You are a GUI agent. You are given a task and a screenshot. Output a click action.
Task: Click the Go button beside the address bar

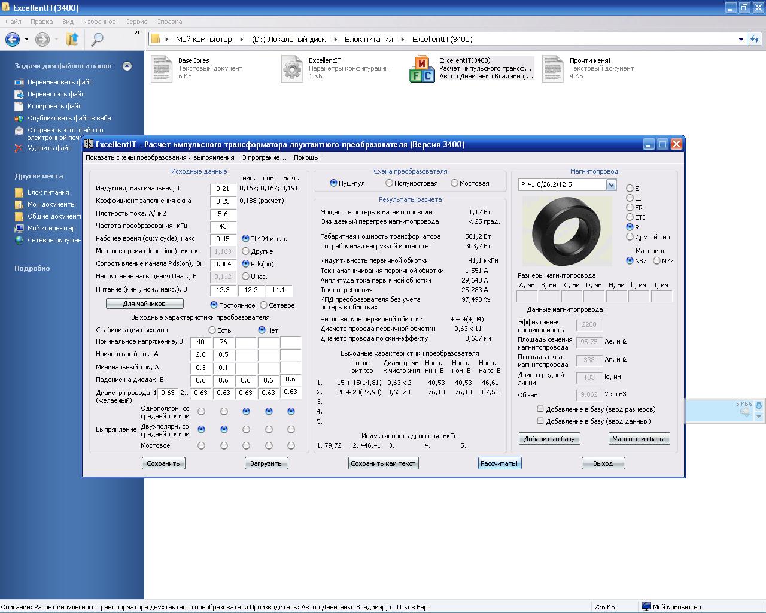tap(754, 40)
